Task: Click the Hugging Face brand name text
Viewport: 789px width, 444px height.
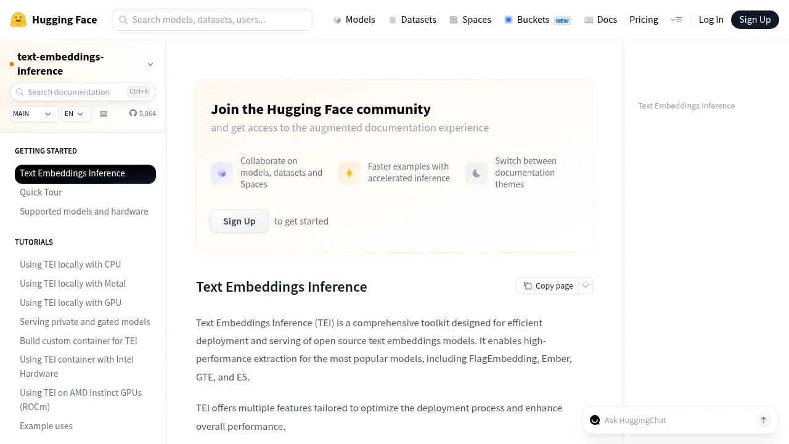Action: click(64, 20)
